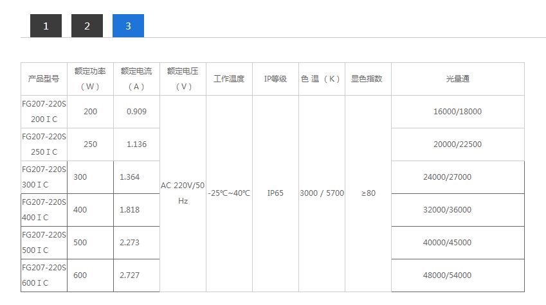The image size is (546, 305).
Task: Switch to tab 2
Action: click(x=87, y=26)
